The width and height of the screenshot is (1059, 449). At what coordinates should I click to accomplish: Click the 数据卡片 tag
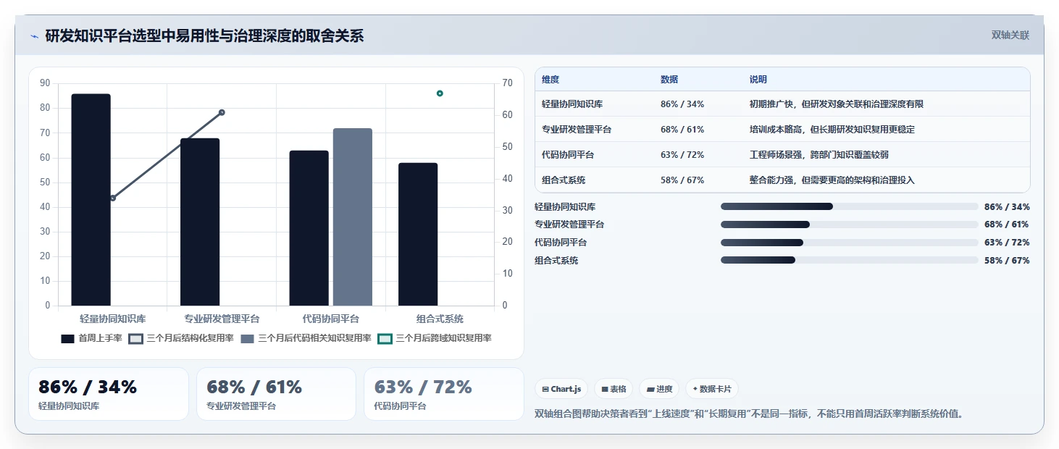point(712,389)
